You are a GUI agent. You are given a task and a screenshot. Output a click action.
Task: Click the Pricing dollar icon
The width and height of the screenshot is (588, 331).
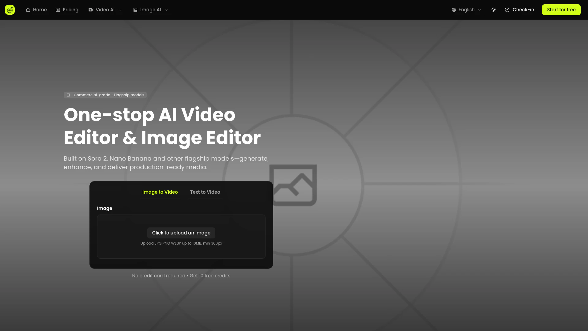pyautogui.click(x=58, y=10)
